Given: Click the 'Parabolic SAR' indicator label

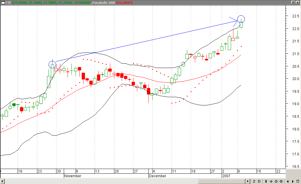Looking at the screenshot, I should tap(103, 2).
